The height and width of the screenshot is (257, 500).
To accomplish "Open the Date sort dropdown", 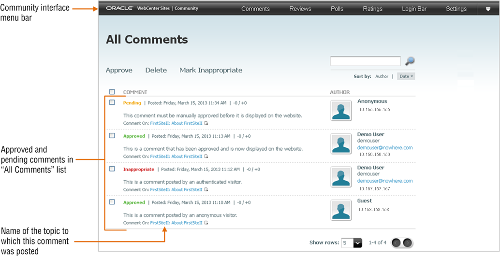I will coord(406,76).
